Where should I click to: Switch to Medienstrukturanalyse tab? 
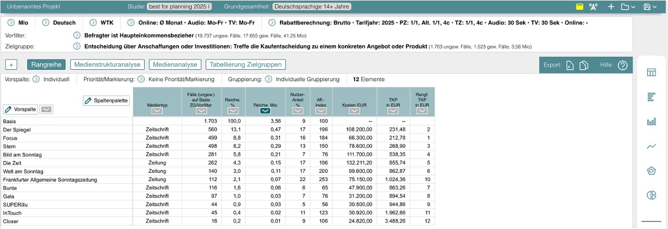tap(107, 64)
